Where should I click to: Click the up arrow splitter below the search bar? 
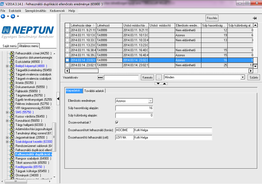tap(164, 84)
